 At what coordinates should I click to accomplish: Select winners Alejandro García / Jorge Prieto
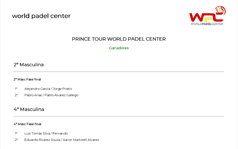(48, 89)
